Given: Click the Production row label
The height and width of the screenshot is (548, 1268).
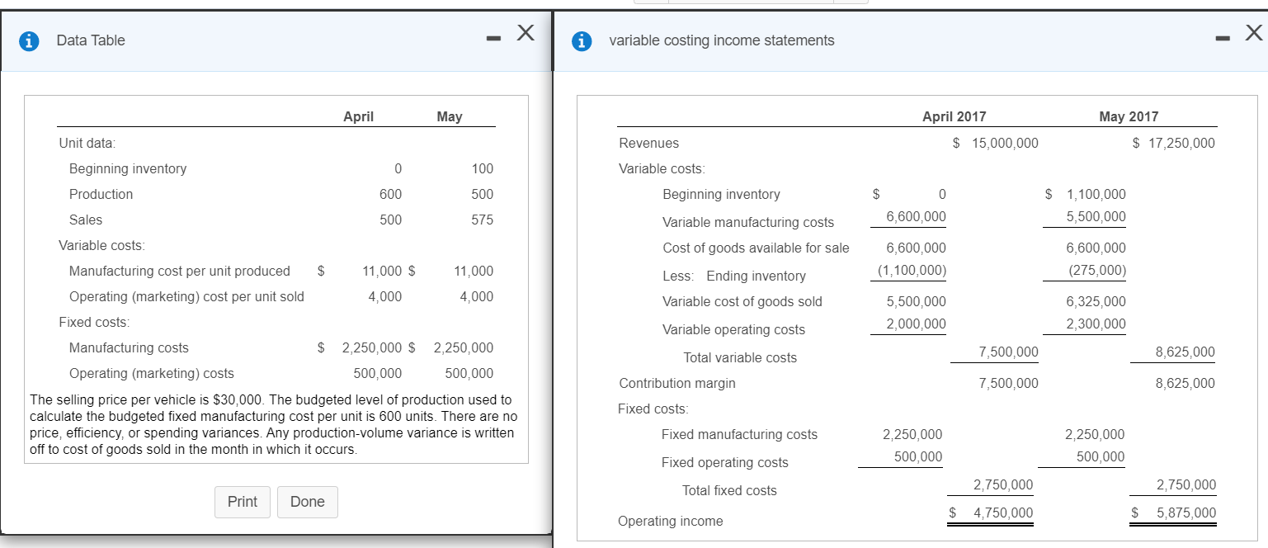Looking at the screenshot, I should [x=101, y=194].
